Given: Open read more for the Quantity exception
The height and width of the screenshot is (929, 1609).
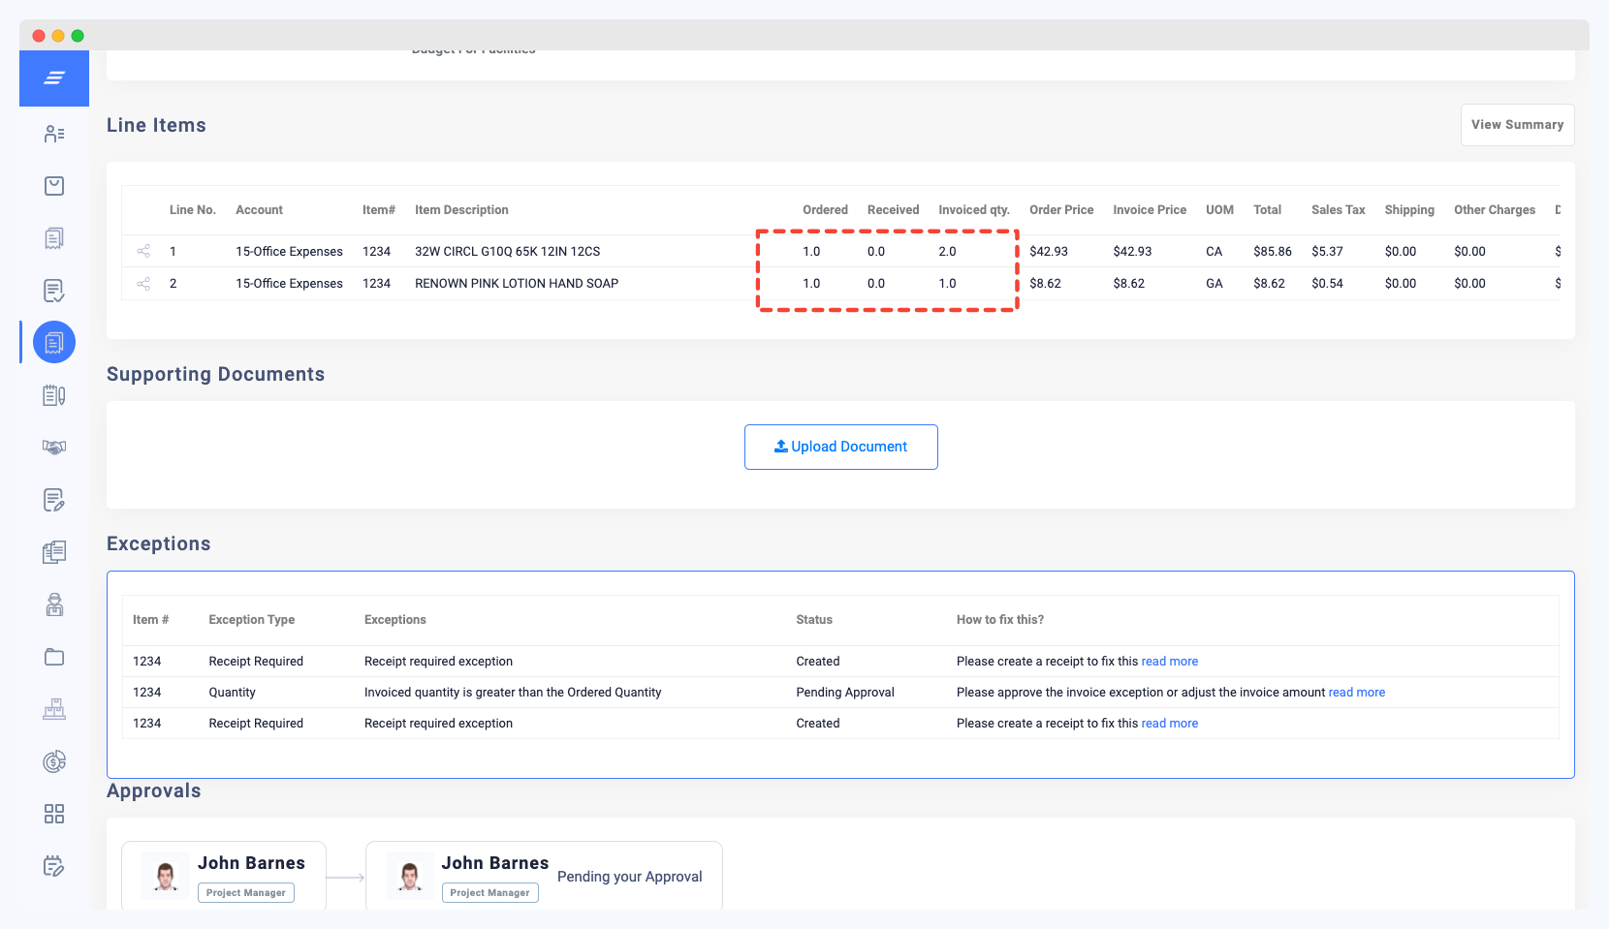Looking at the screenshot, I should click(x=1356, y=692).
